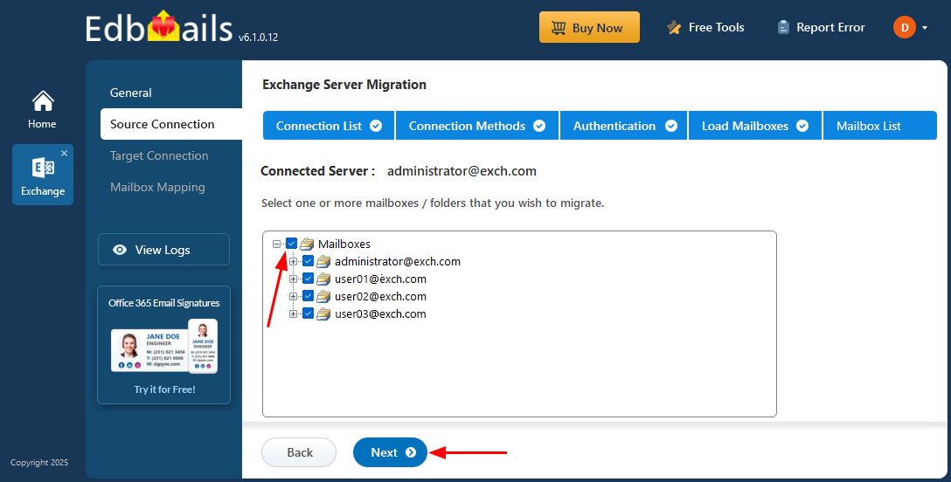Screen dimensions: 951x482
Task: Click the Copyright 2025 text
Action: pos(39,463)
